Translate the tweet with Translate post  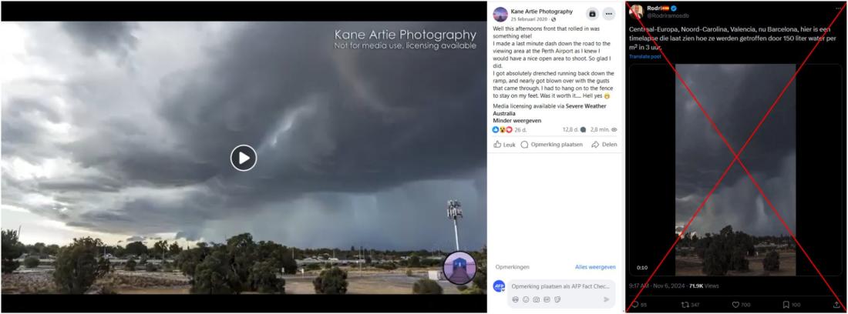(644, 57)
